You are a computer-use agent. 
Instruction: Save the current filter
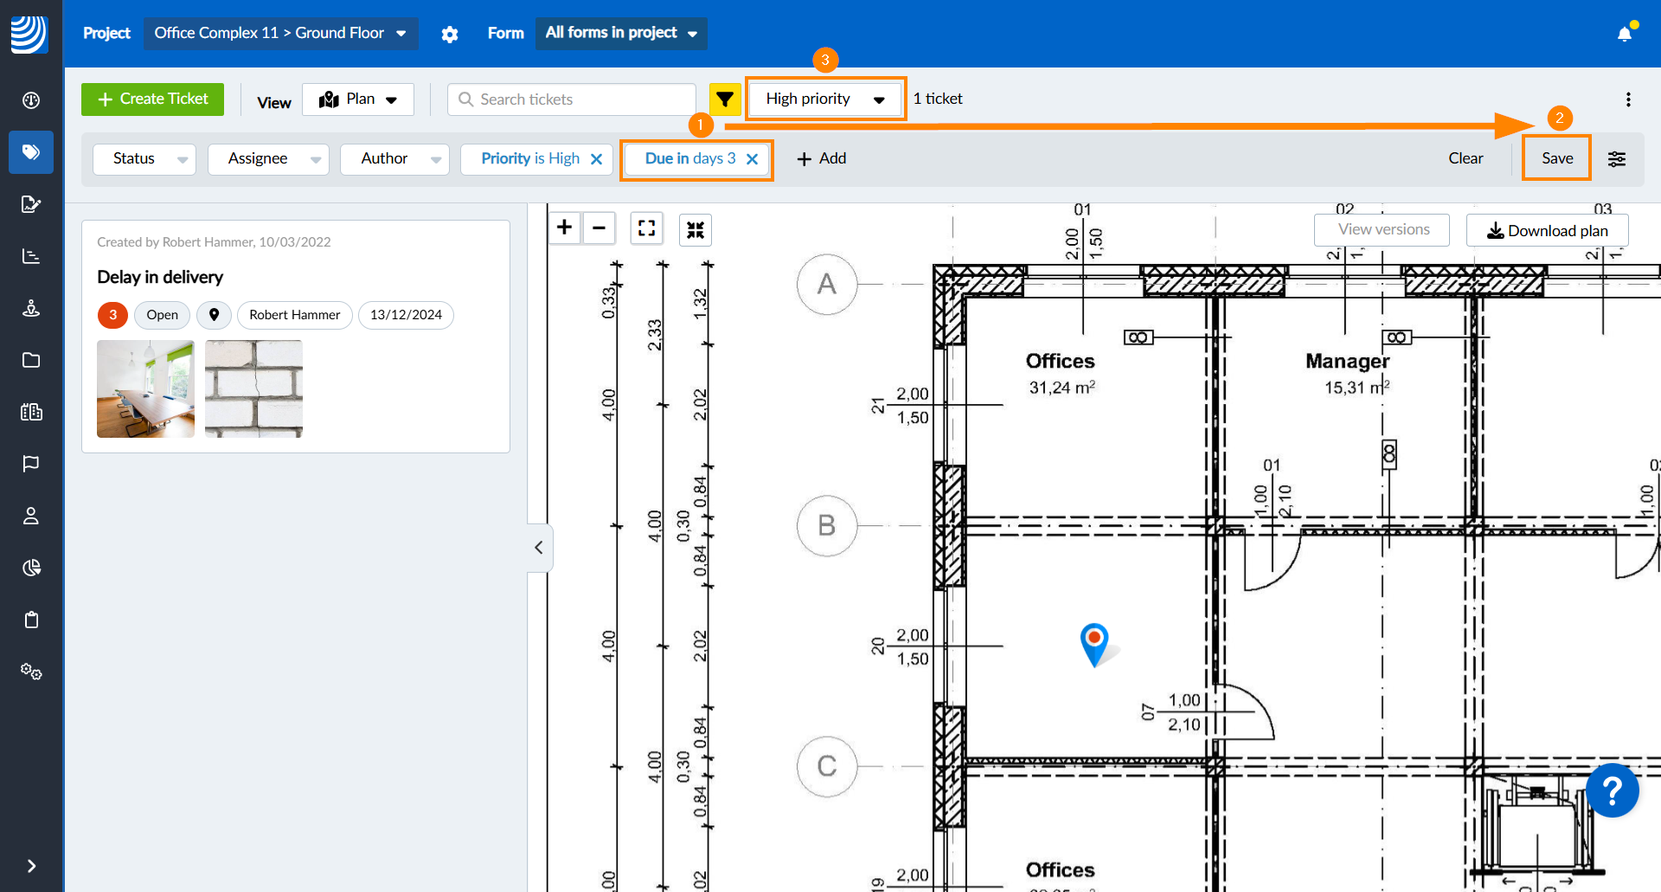click(1556, 158)
